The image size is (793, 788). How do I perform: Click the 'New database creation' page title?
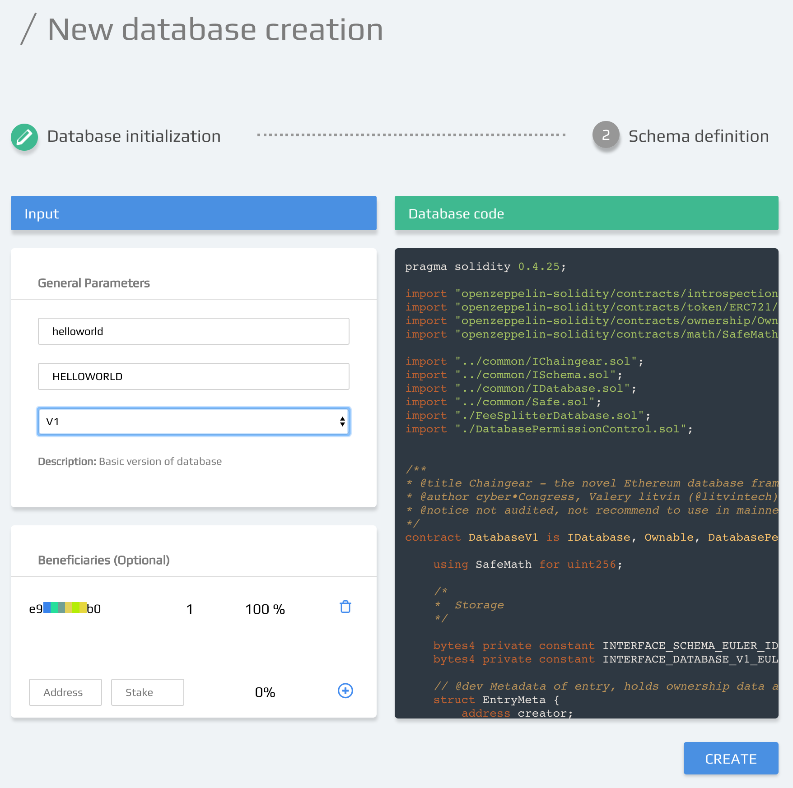[215, 29]
